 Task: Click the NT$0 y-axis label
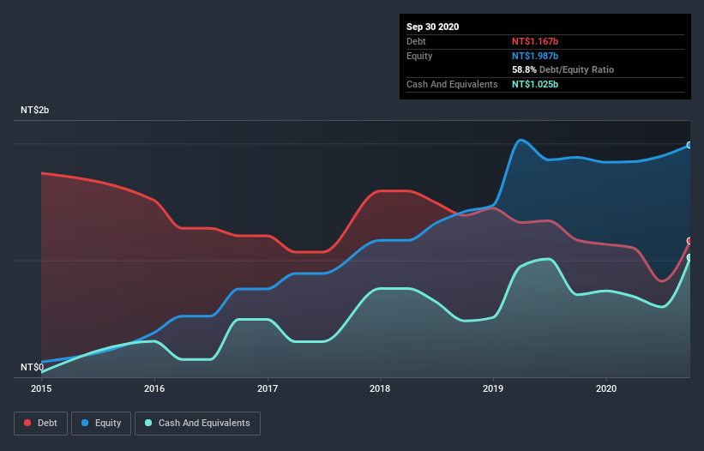[33, 367]
